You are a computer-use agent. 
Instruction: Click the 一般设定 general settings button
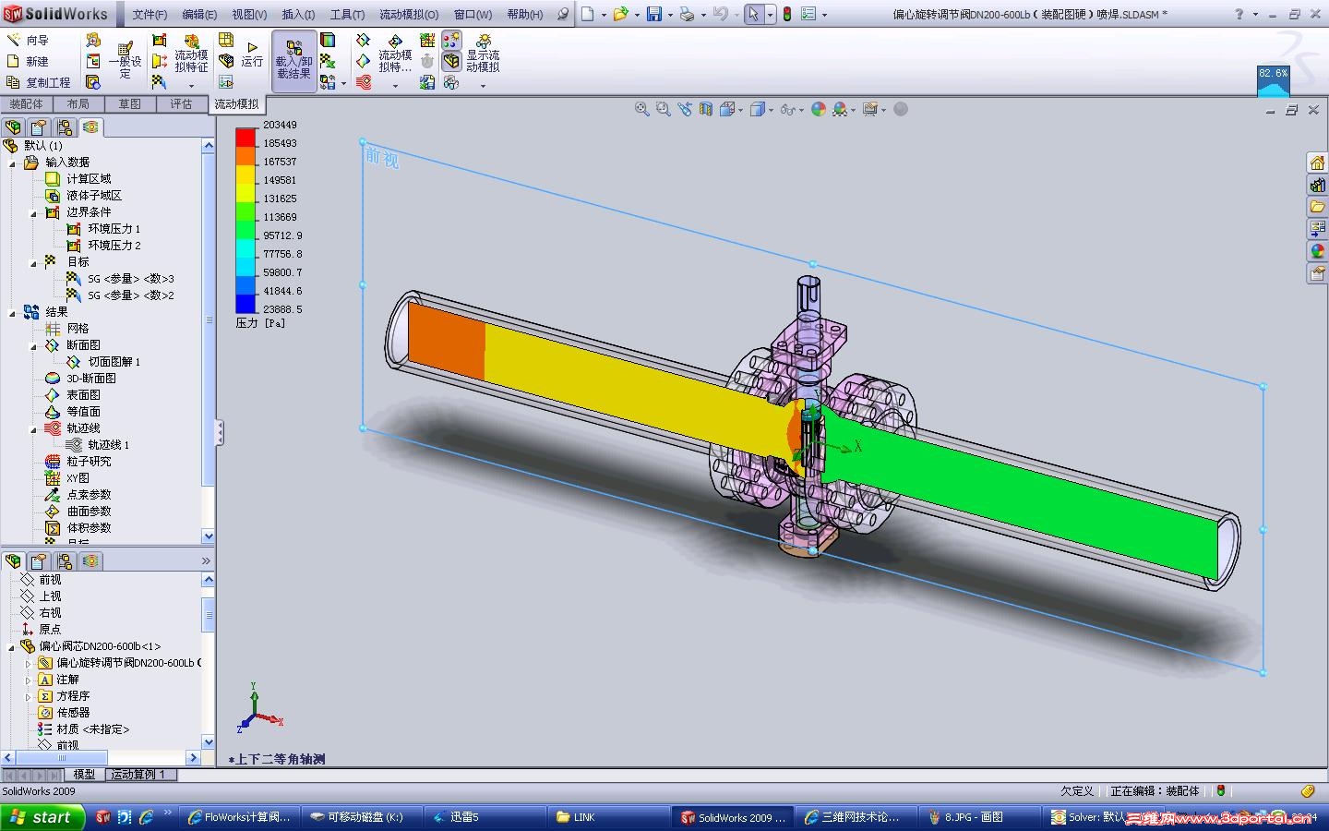(125, 60)
